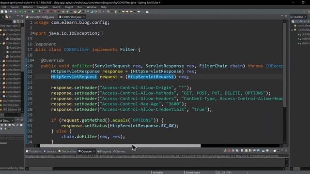310x174 pixels.
Task: Open the Source menu
Action: pos(15,7)
